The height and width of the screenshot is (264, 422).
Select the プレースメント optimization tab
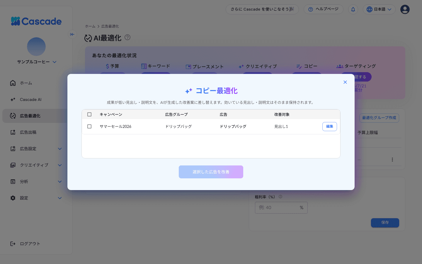[x=205, y=67]
